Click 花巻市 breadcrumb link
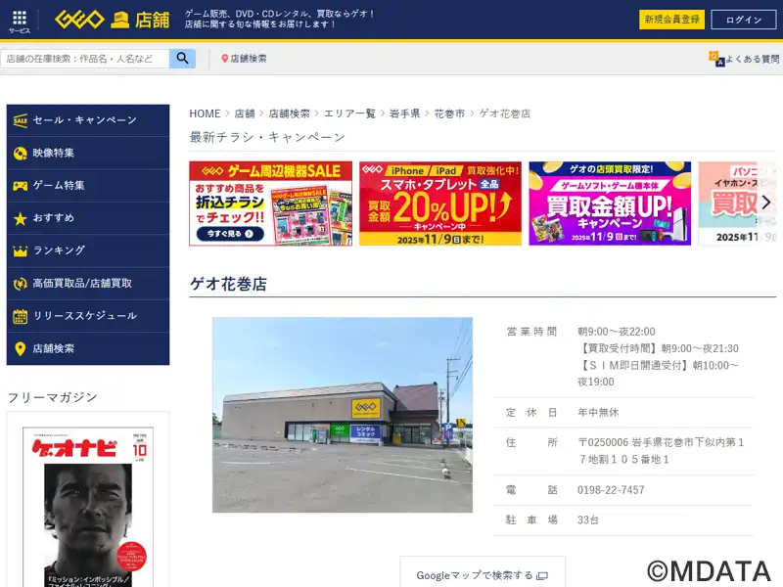Image resolution: width=783 pixels, height=587 pixels. 449,113
